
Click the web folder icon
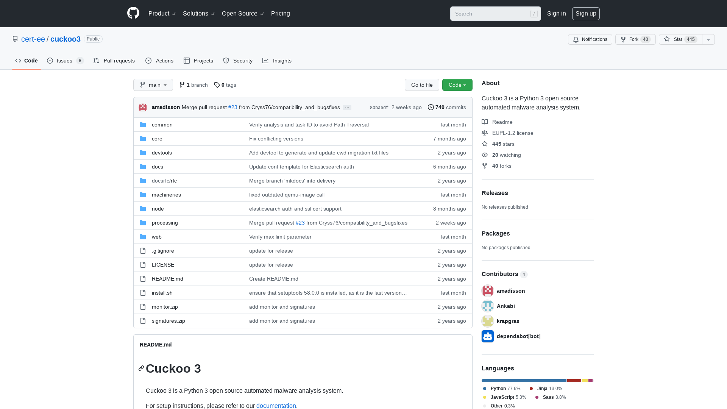pos(143,237)
